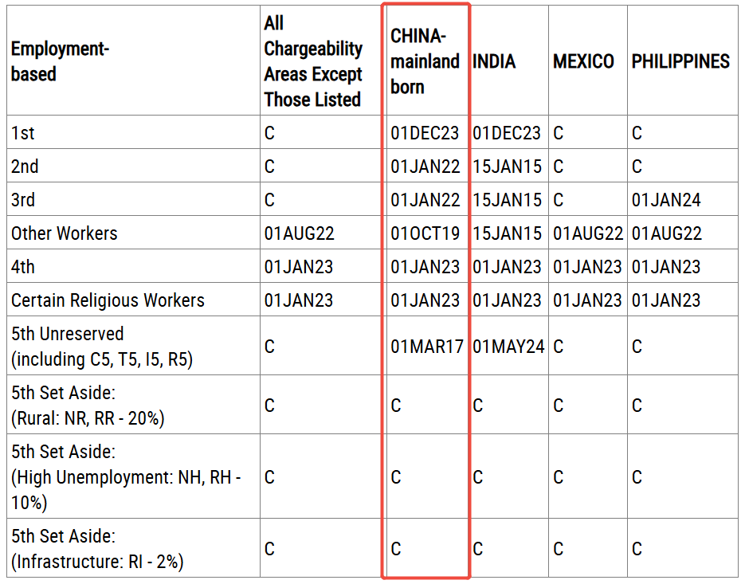Select the PHILIPPINES column header
The image size is (745, 584).
pos(680,61)
